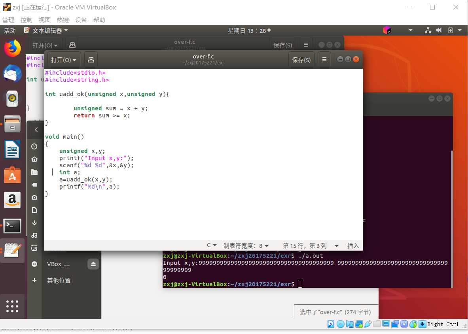
Task: Open the C language selector in status bar
Action: [212, 245]
